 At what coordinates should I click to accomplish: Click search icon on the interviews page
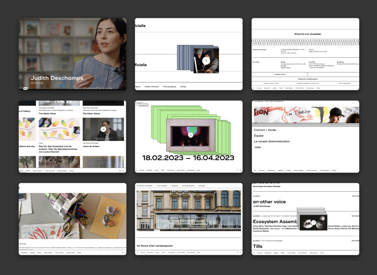(x=119, y=171)
